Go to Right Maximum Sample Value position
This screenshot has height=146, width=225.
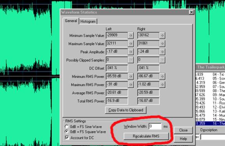coord(162,43)
